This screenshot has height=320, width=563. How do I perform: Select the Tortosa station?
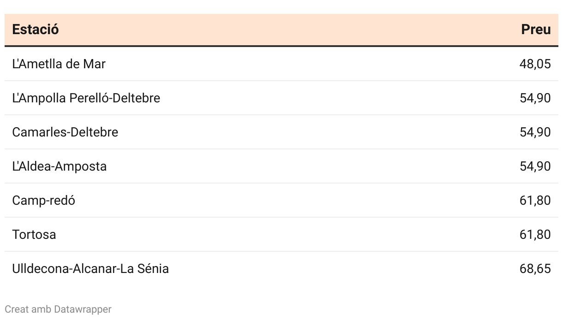(34, 234)
